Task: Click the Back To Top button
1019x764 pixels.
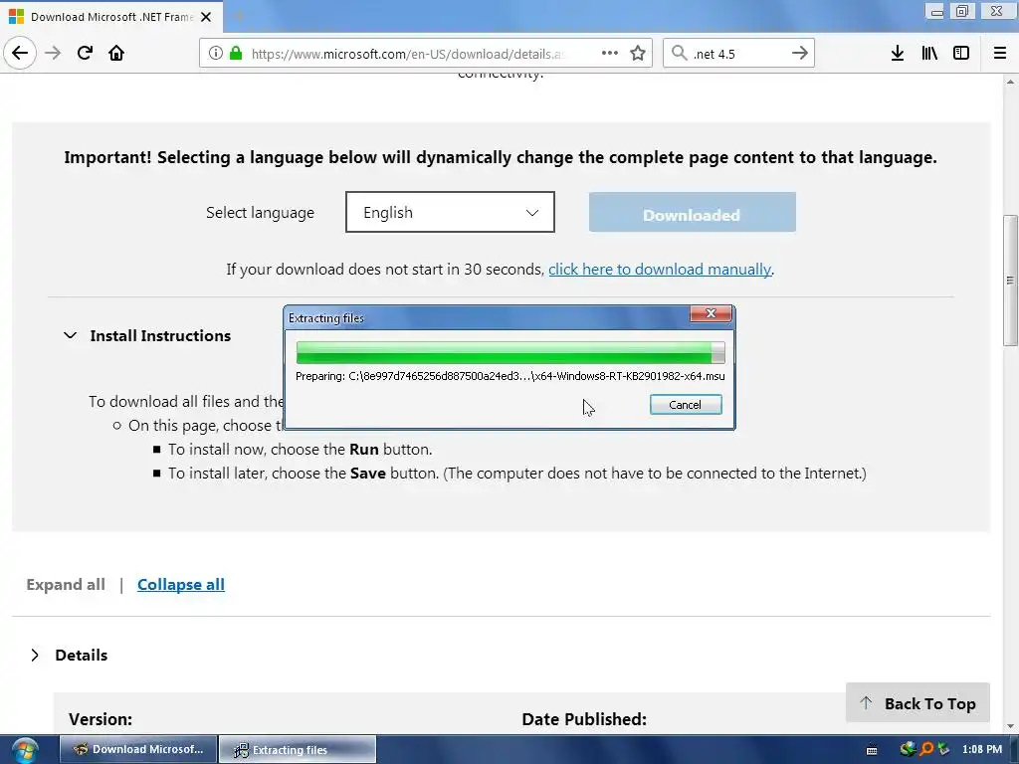Action: (917, 703)
